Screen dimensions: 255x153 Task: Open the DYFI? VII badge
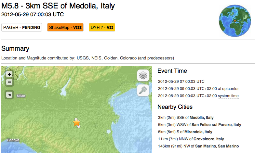102,28
